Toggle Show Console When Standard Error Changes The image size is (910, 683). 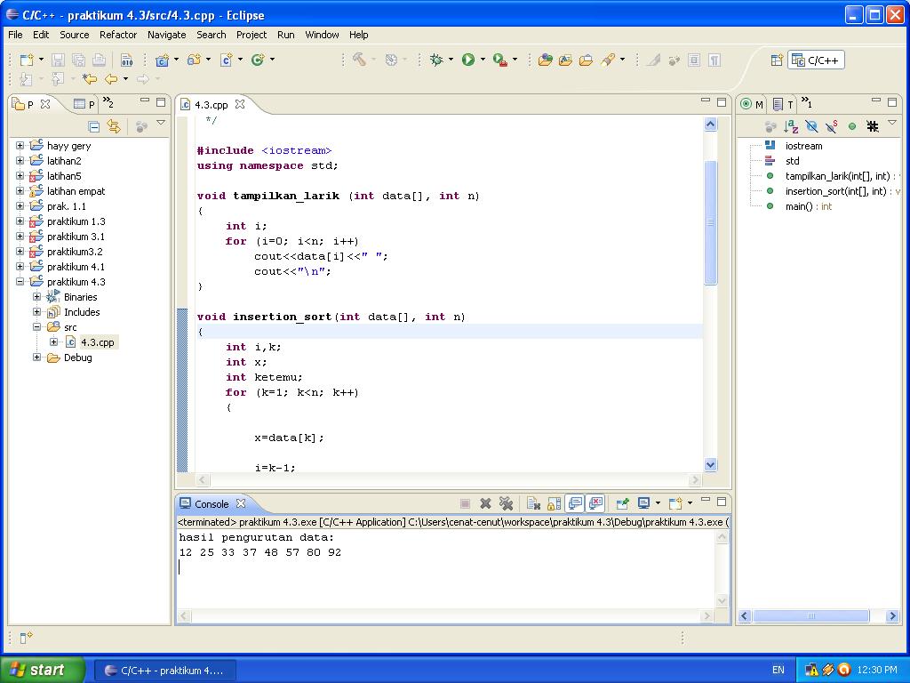pos(596,503)
